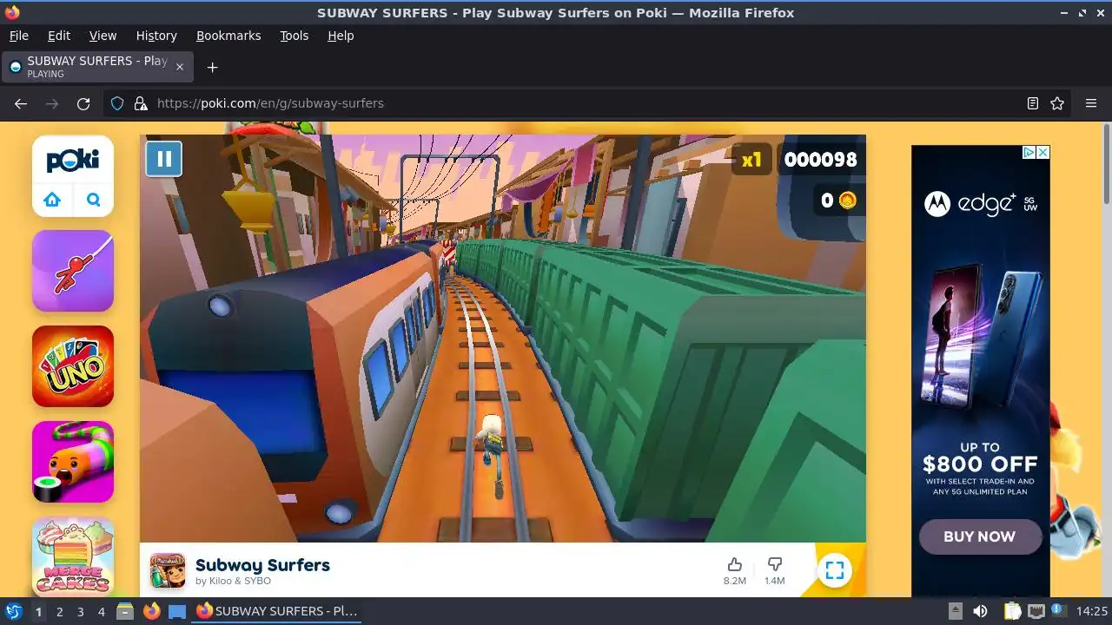Viewport: 1112px width, 625px height.
Task: View site security padlock info
Action: [140, 103]
